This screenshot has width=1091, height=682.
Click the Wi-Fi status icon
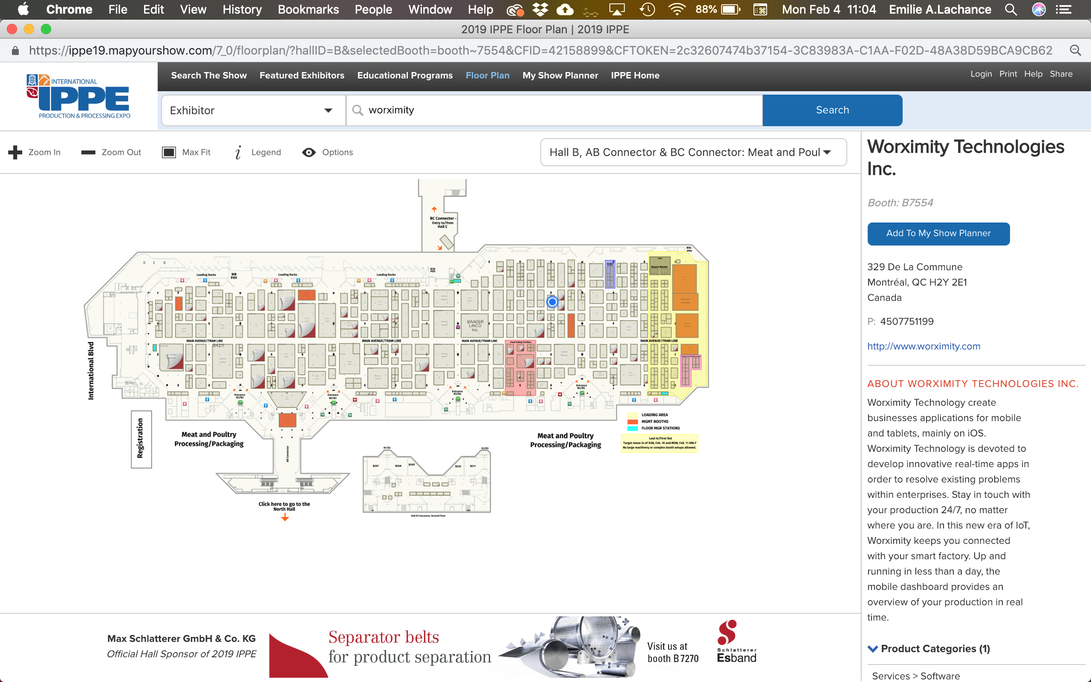coord(676,9)
